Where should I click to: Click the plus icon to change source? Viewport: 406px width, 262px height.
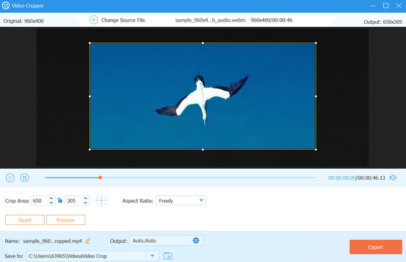coord(93,20)
